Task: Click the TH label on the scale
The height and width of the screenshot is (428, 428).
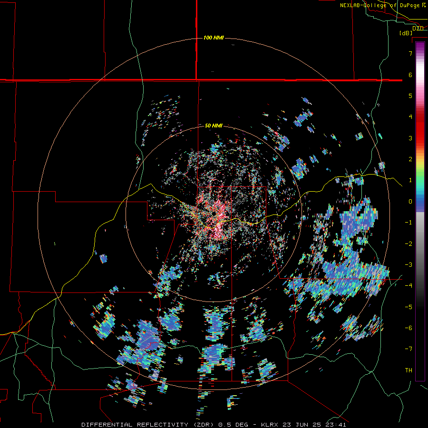Action: [x=409, y=370]
